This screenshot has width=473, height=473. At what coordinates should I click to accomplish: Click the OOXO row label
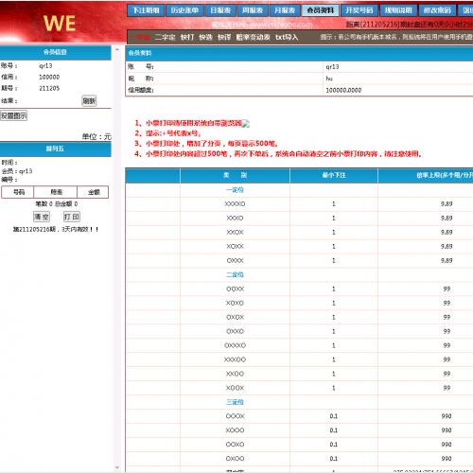(235, 445)
